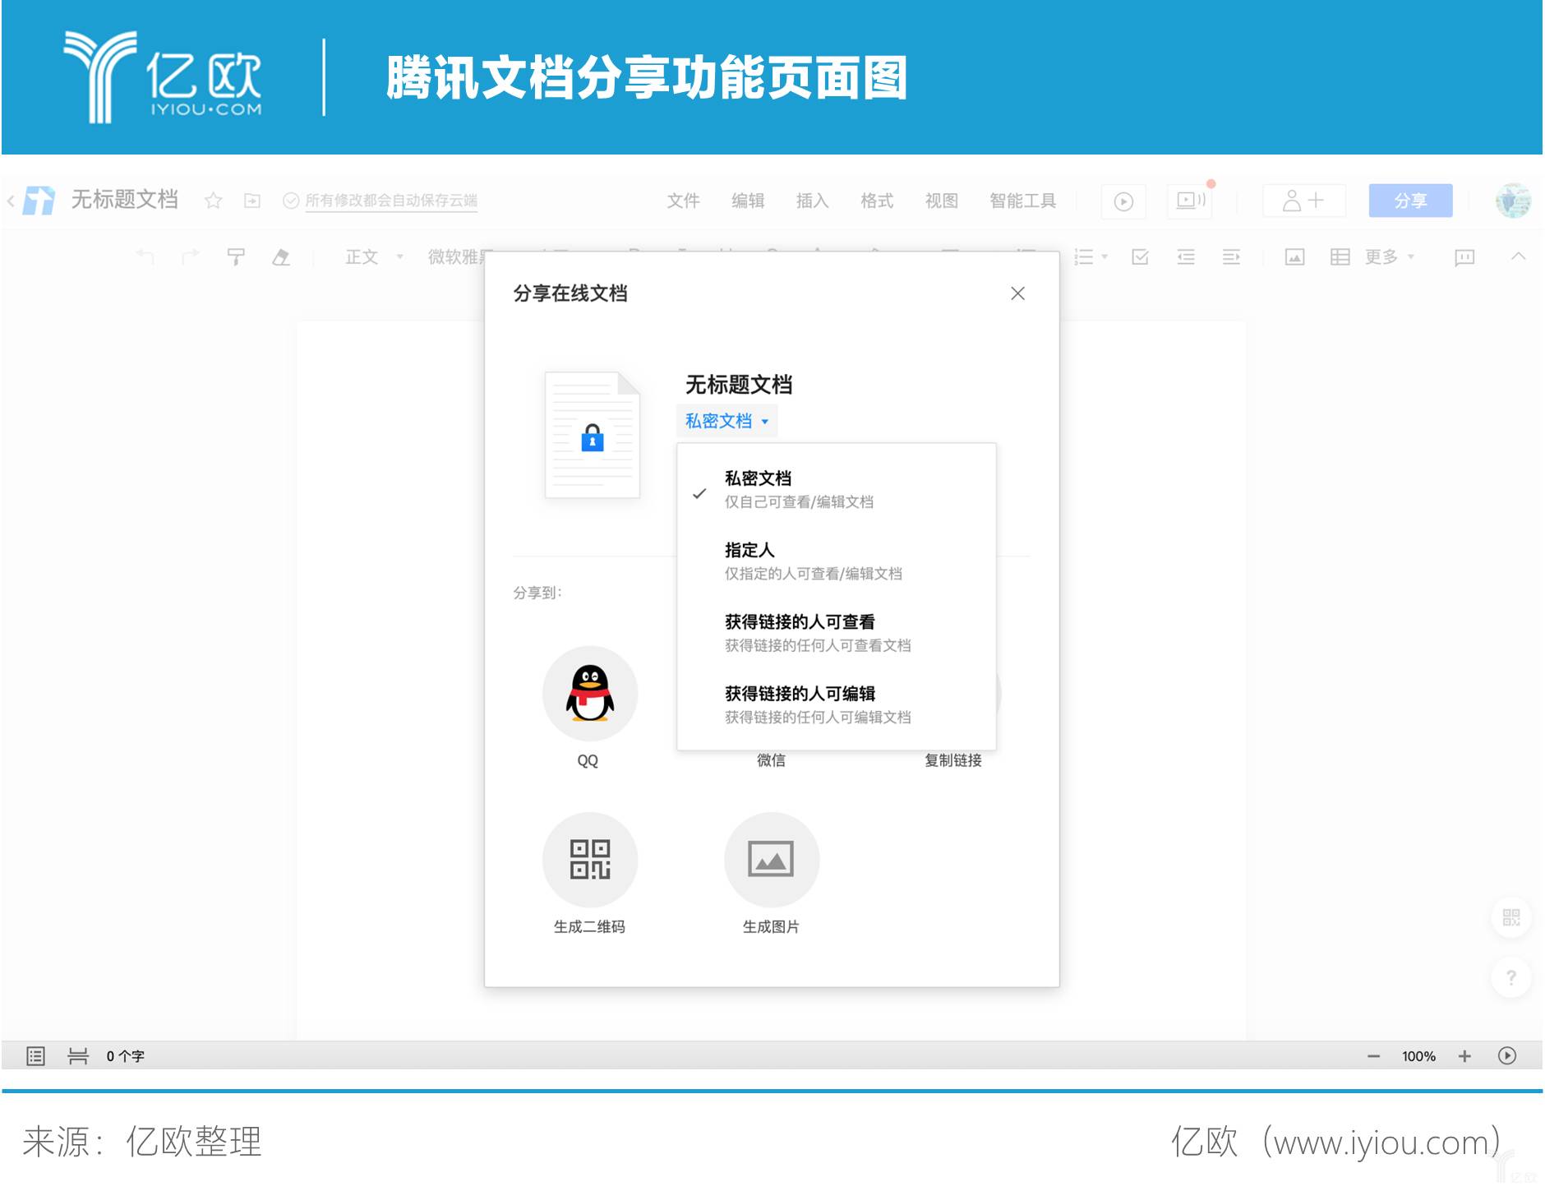Click the floating QR code button at right
Viewport: 1545px width, 1191px height.
[x=1510, y=917]
